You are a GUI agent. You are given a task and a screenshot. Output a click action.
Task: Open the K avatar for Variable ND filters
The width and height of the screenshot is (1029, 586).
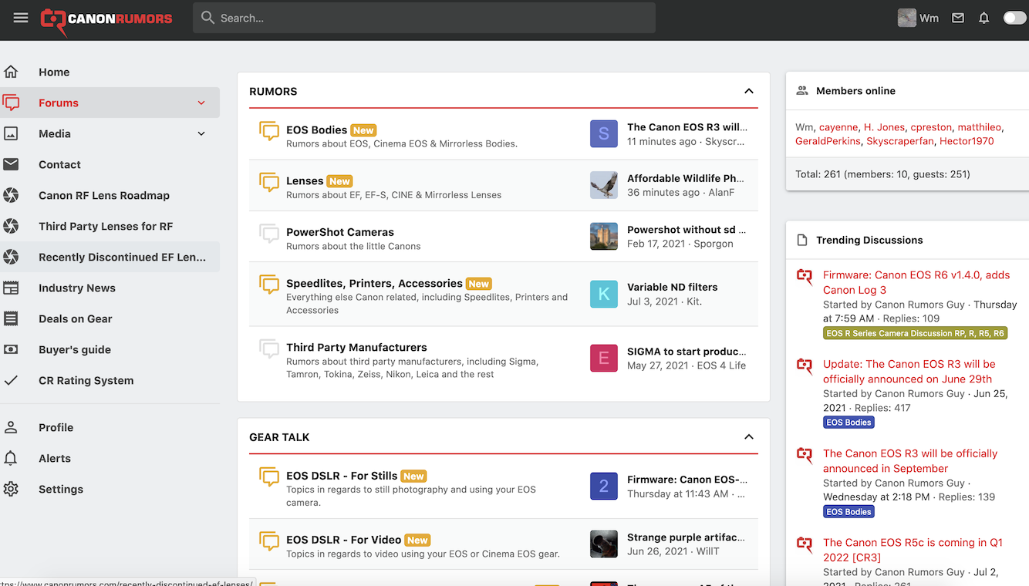tap(604, 294)
